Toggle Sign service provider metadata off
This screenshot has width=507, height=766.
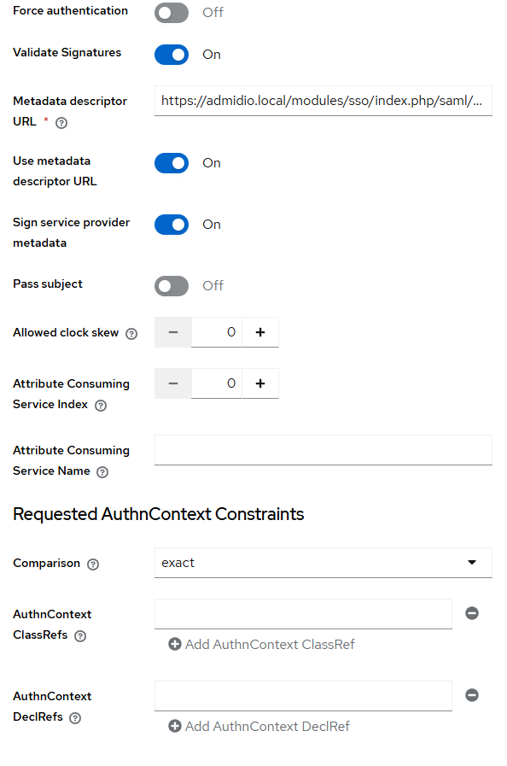pyautogui.click(x=172, y=225)
